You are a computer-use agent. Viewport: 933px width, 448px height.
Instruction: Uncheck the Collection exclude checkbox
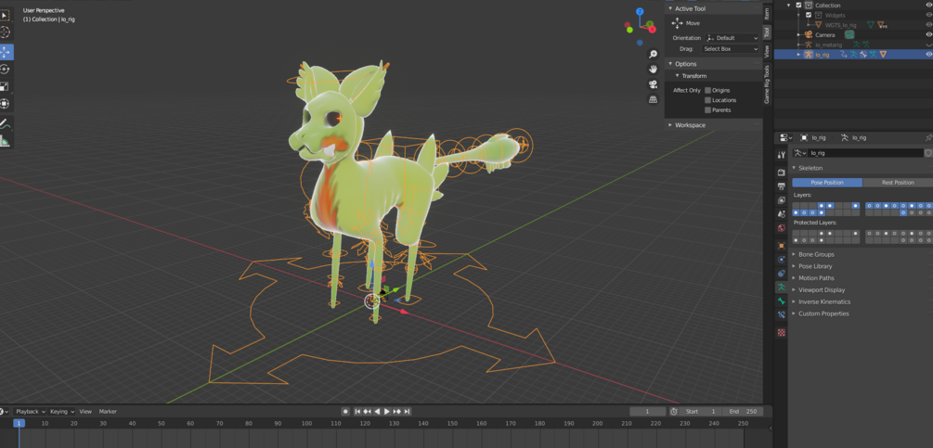pyautogui.click(x=798, y=5)
